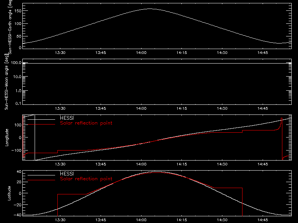Select the 14:45 time label under Longitude plot
This screenshot has width=298, height=223.
tap(263, 164)
